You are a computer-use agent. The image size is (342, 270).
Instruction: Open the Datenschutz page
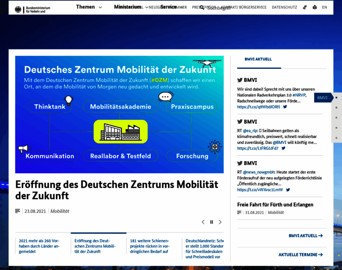(284, 7)
